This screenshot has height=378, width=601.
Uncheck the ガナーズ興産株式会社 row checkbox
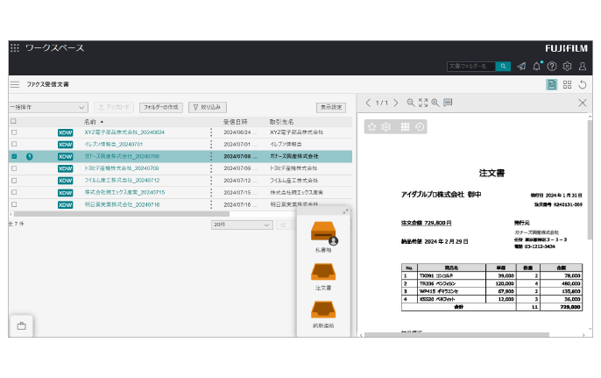coord(14,157)
